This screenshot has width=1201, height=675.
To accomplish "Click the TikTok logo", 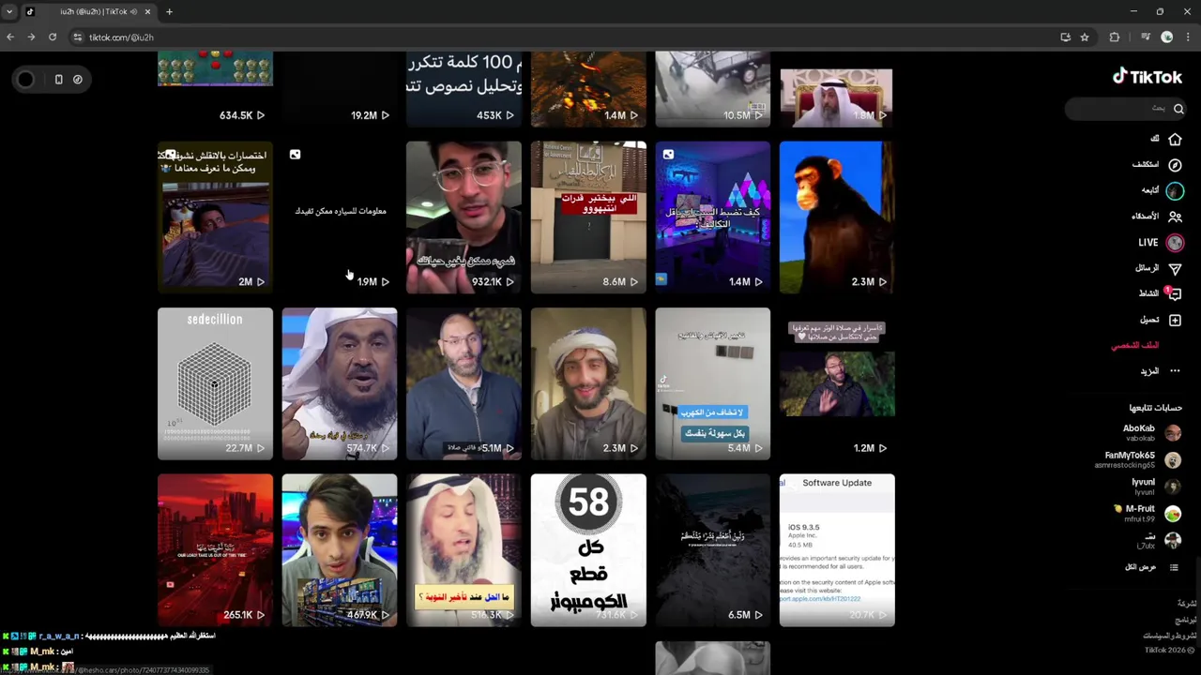I will (x=1147, y=77).
